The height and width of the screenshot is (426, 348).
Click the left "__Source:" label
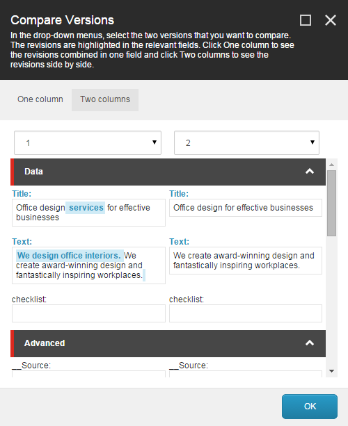pyautogui.click(x=31, y=366)
